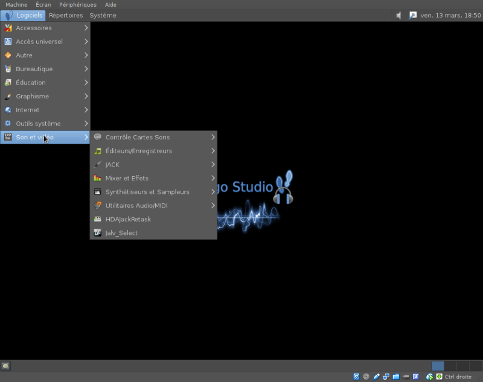Switch to the fourth workspace

(476, 366)
